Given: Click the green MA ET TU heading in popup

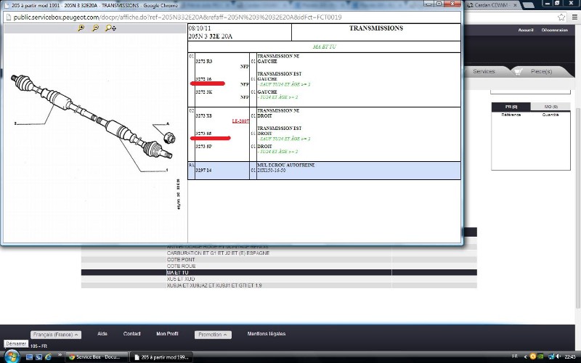Looking at the screenshot, I should (324, 46).
